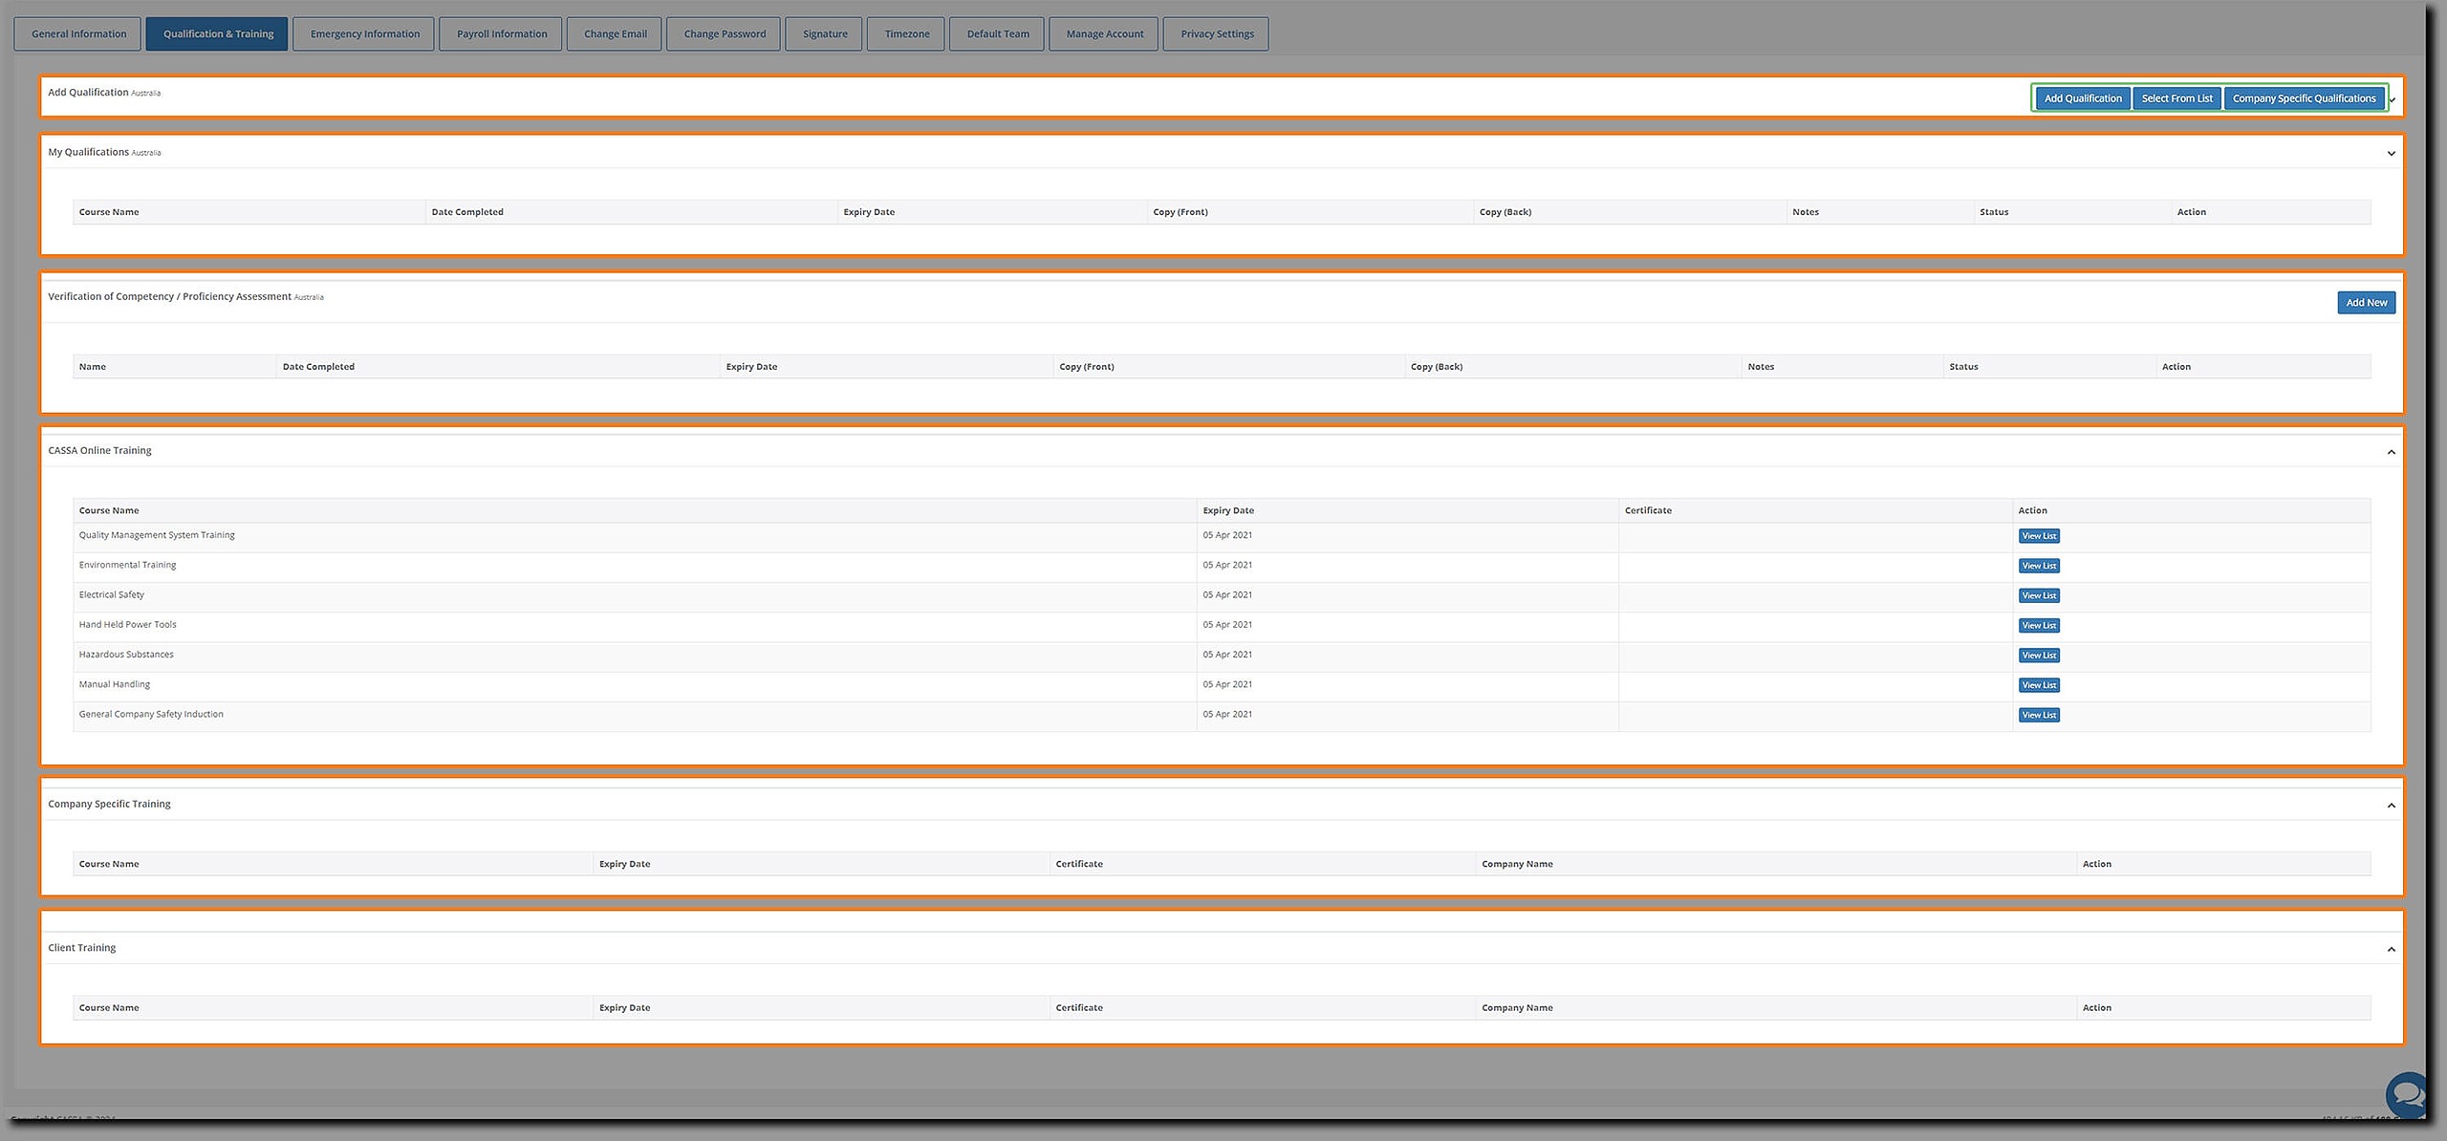This screenshot has height=1141, width=2447.
Task: Open the Manage Account tab
Action: [x=1104, y=34]
